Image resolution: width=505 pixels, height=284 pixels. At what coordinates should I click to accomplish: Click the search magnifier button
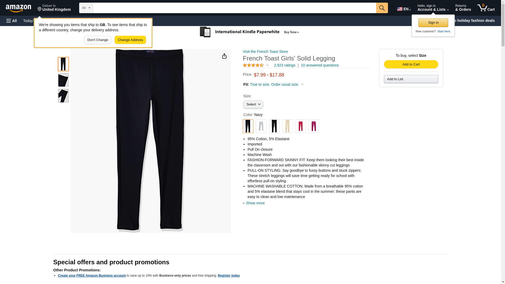(382, 8)
